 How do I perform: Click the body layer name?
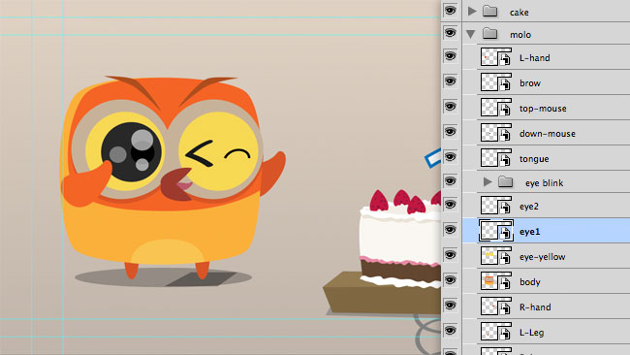coord(529,282)
